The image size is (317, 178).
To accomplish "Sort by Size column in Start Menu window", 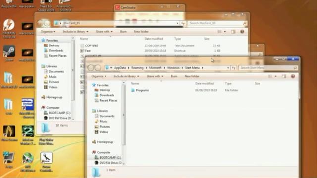I will pos(257,83).
